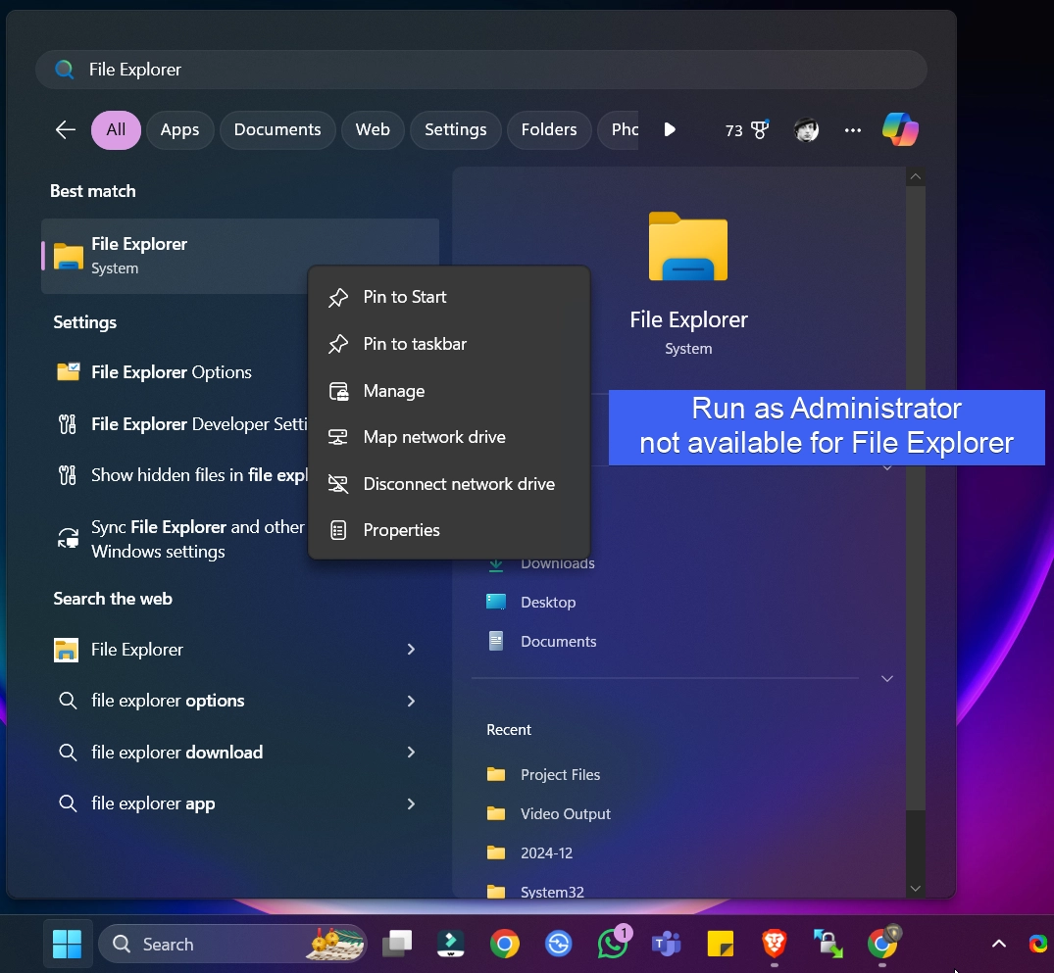
Task: Open Properties from the context menu
Action: tap(448, 530)
